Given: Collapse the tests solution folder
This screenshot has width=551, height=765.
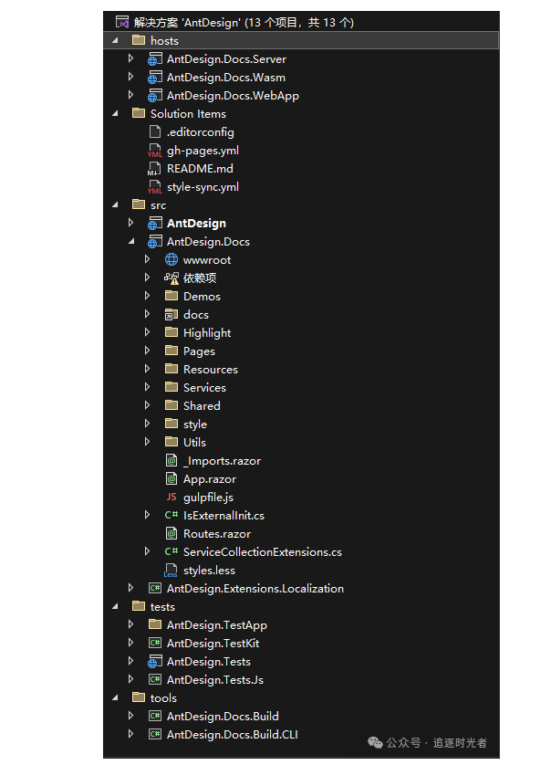Looking at the screenshot, I should (x=115, y=607).
